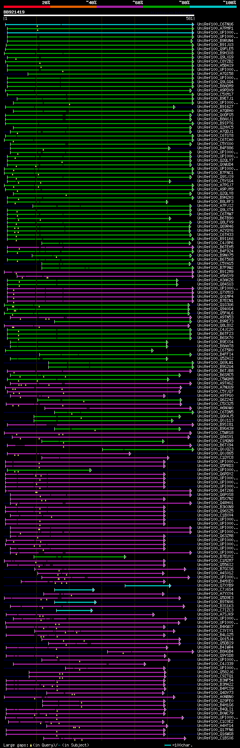The width and height of the screenshot is (240, 748).
Task: Click UniRef100_A7QI58 label
Action: point(215,74)
